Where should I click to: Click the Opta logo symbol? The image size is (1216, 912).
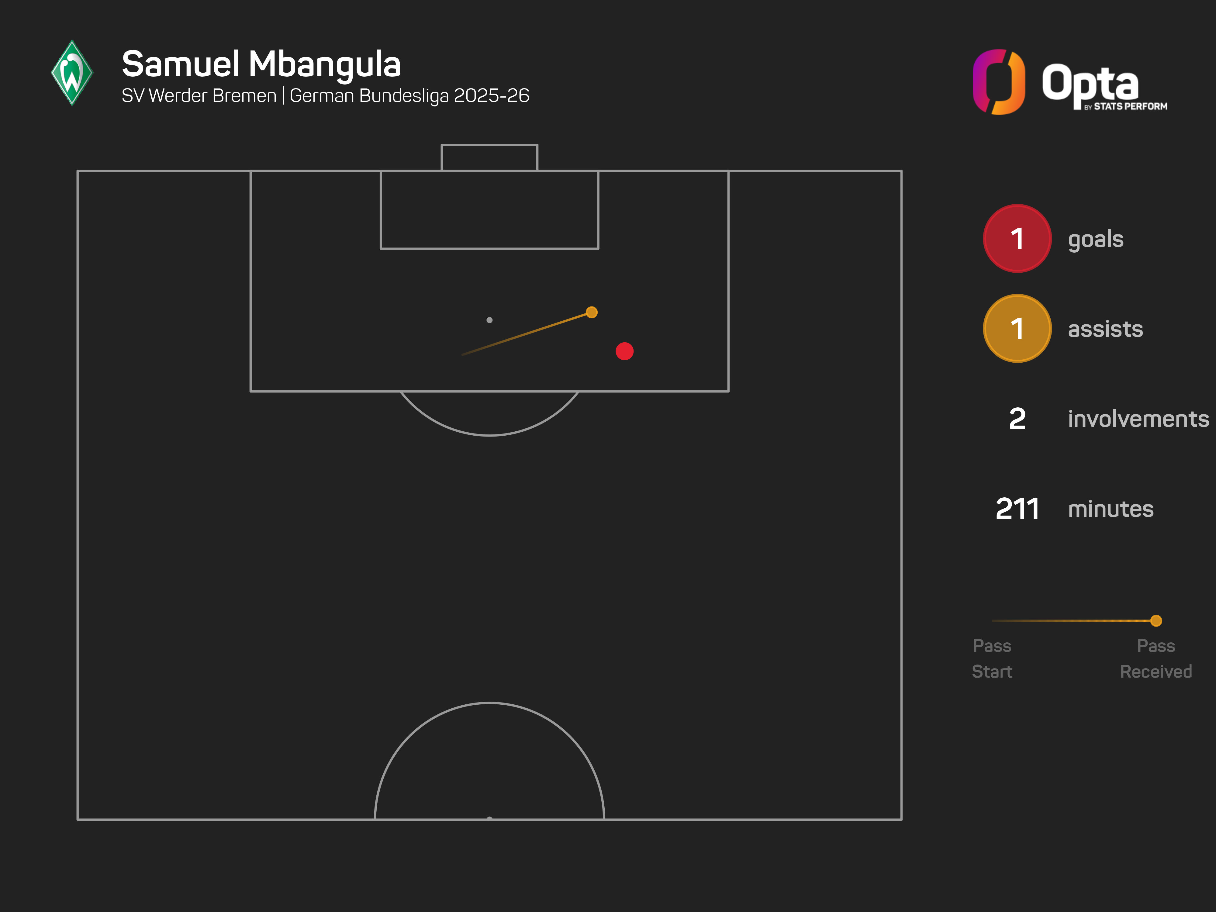(x=998, y=82)
